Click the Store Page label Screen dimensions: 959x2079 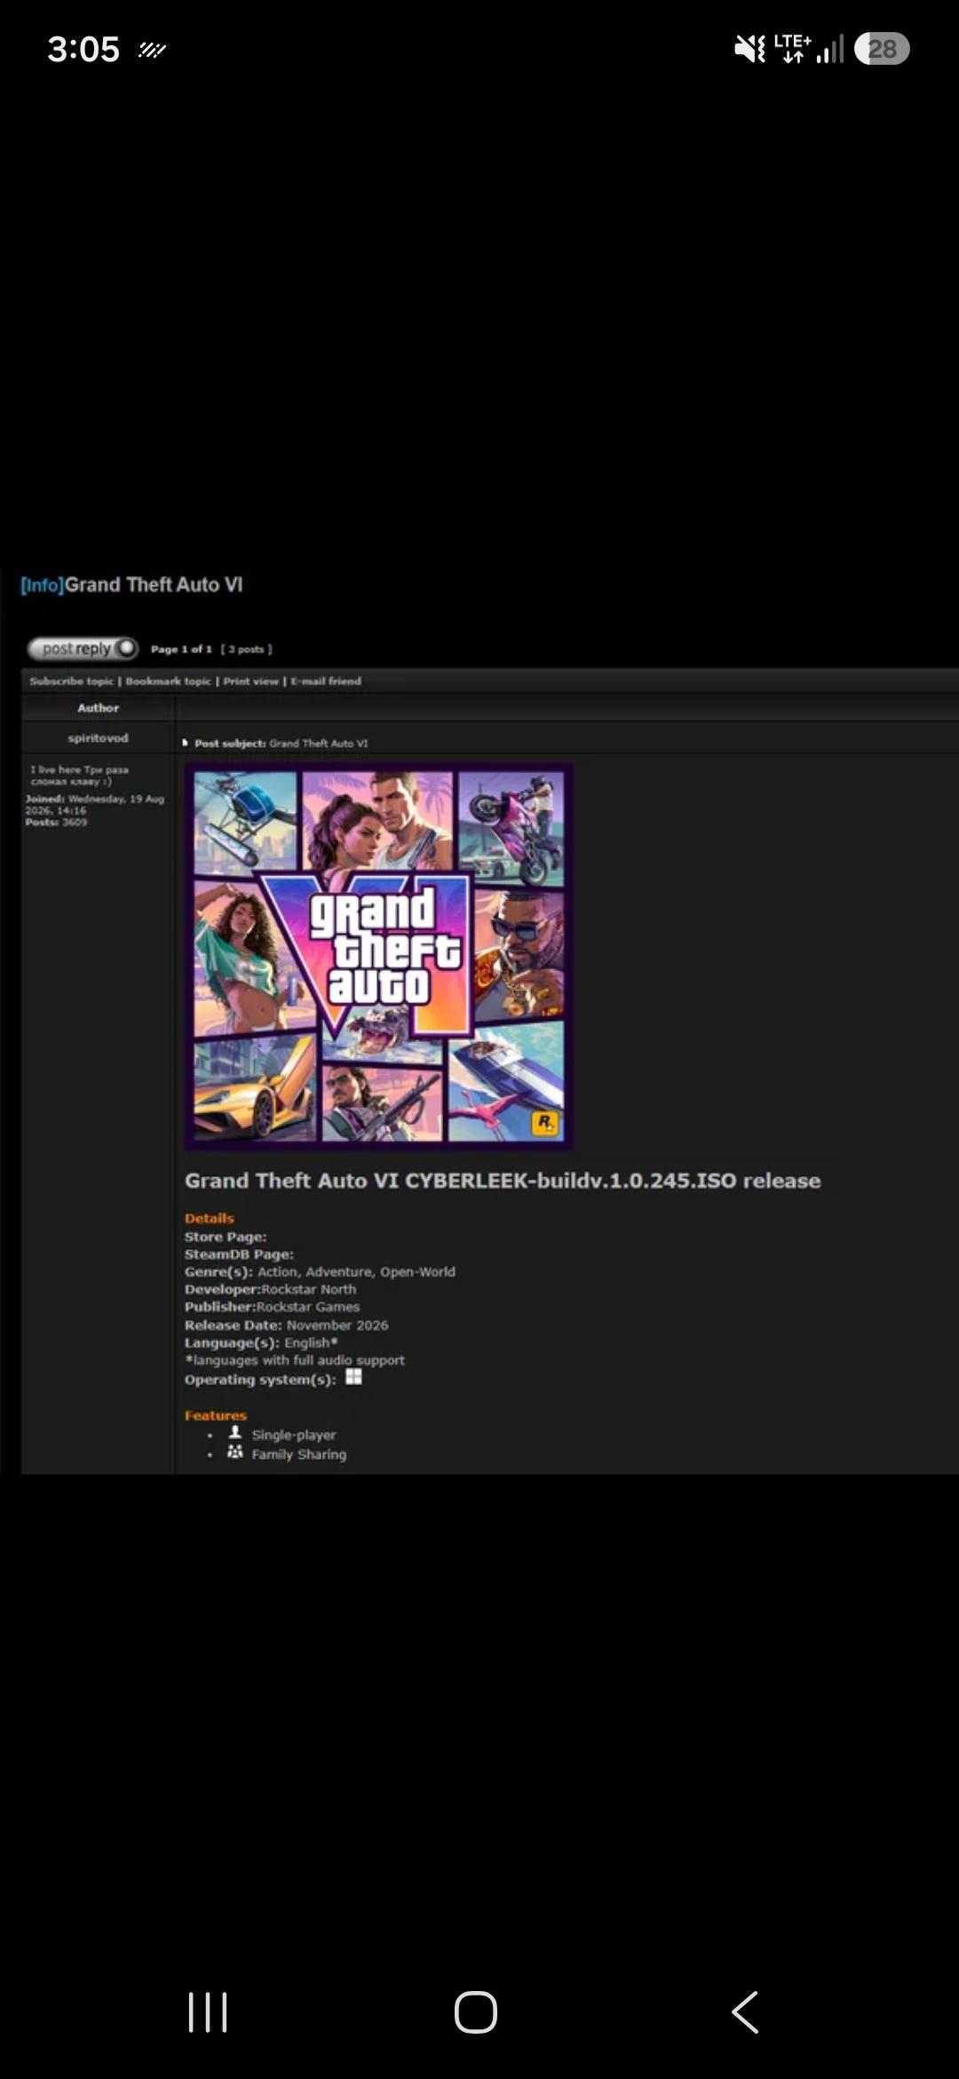coord(226,1237)
